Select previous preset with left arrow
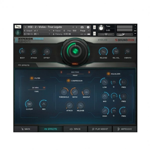 pyautogui.click(x=61, y=72)
